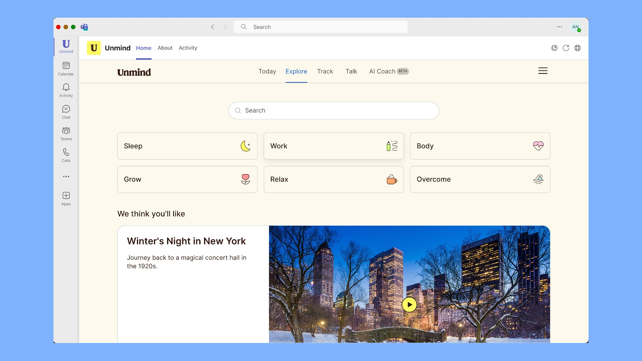Screen dimensions: 642x361
Task: Open the Sleep category card
Action: 187,146
